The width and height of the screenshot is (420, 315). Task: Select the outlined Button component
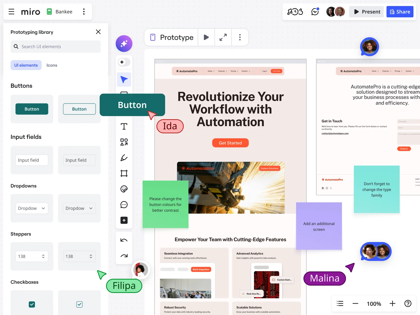tap(79, 109)
